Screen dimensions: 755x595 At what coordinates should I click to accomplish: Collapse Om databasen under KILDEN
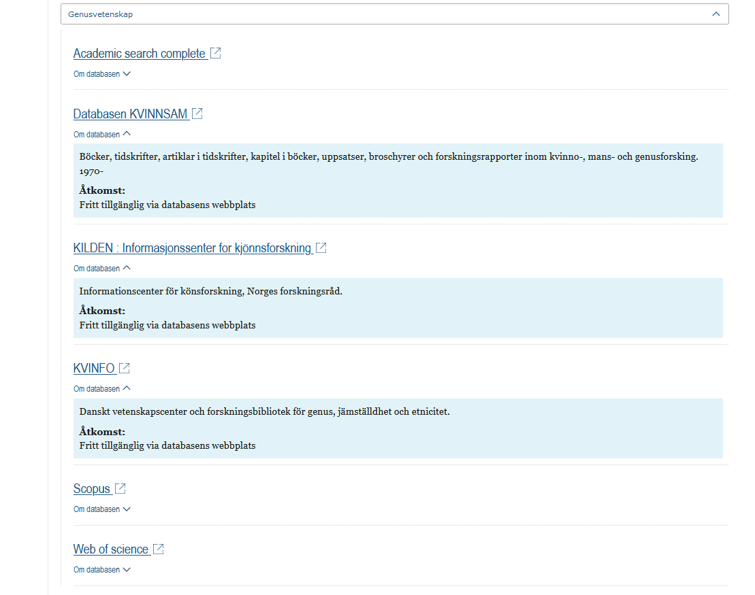coord(101,269)
